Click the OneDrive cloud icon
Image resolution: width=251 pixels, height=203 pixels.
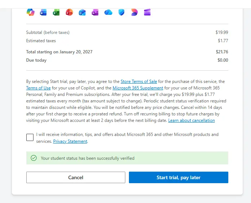pyautogui.click(x=108, y=12)
